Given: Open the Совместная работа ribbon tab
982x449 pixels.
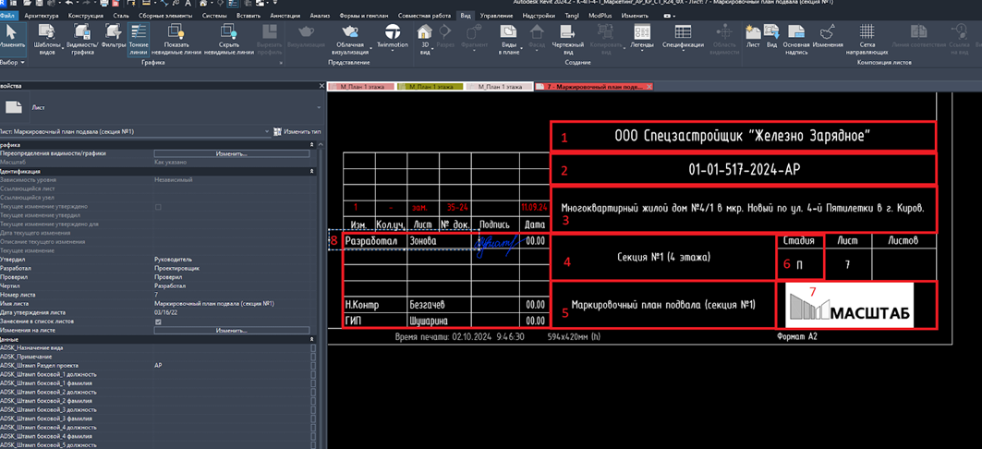Looking at the screenshot, I should pos(427,15).
